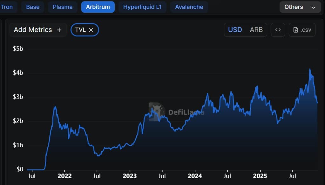Screen dimensions: 325x185
Task: Click the chevron arrow in Others dropdown
Action: 313,7
